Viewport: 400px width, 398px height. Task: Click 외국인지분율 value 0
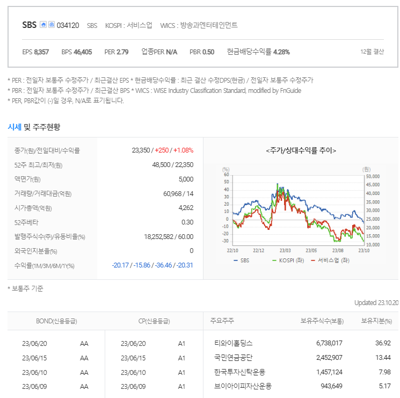coord(192,251)
